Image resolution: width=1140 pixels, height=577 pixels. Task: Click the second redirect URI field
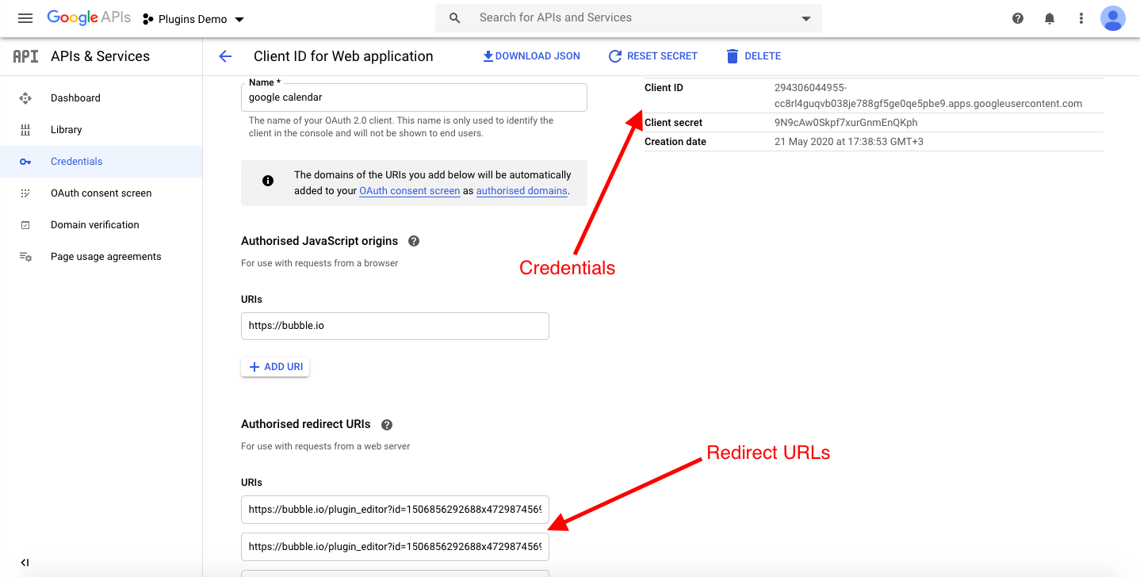point(395,547)
